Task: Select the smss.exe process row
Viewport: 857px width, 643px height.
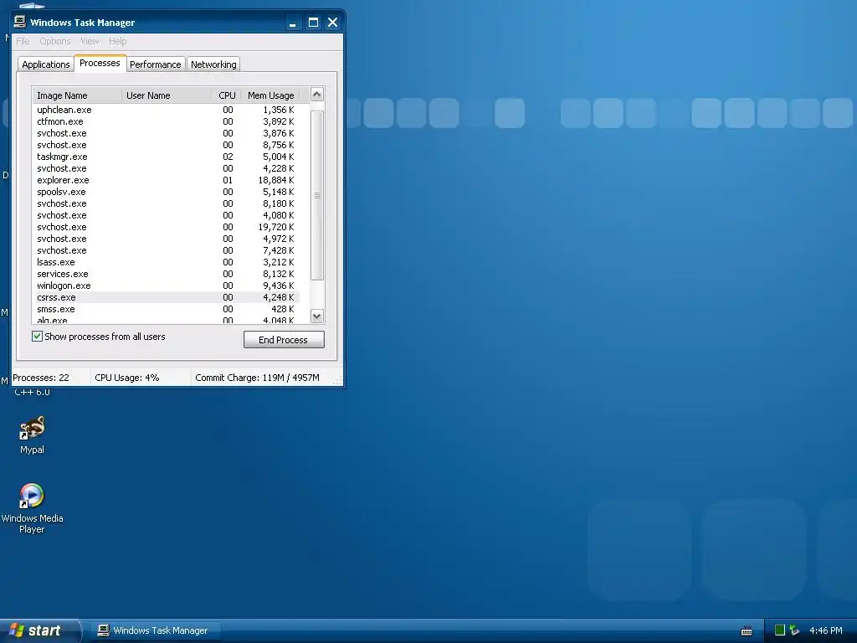Action: pos(166,309)
